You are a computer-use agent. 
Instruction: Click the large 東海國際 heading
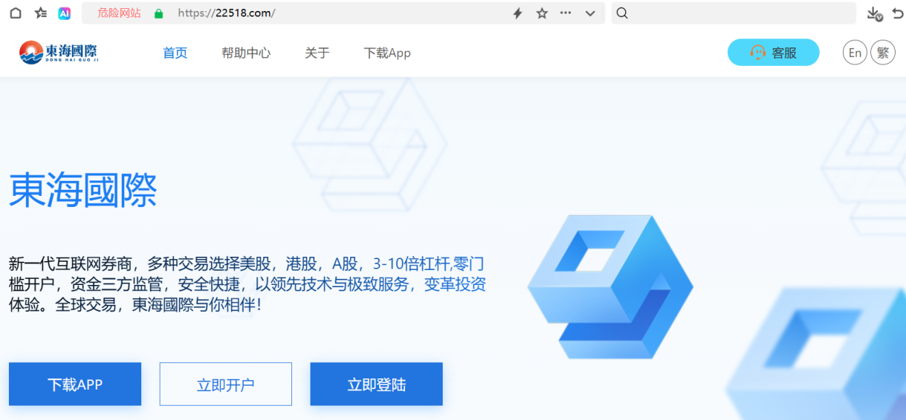point(83,191)
